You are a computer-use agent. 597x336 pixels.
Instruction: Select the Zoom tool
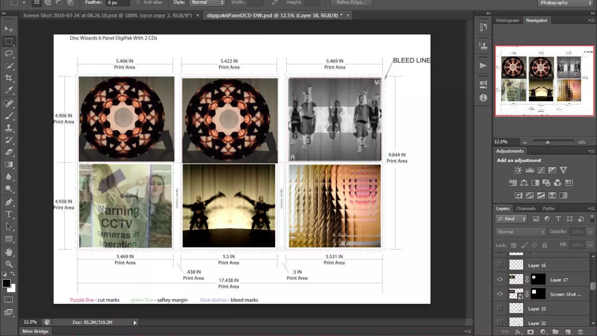[9, 264]
